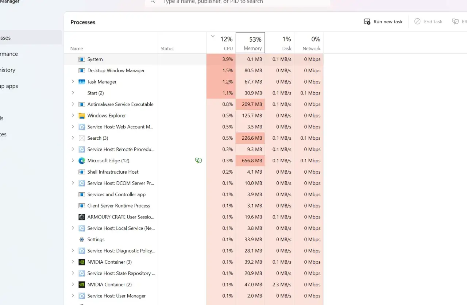467x305 pixels.
Task: Click the Run new task icon
Action: tap(367, 22)
